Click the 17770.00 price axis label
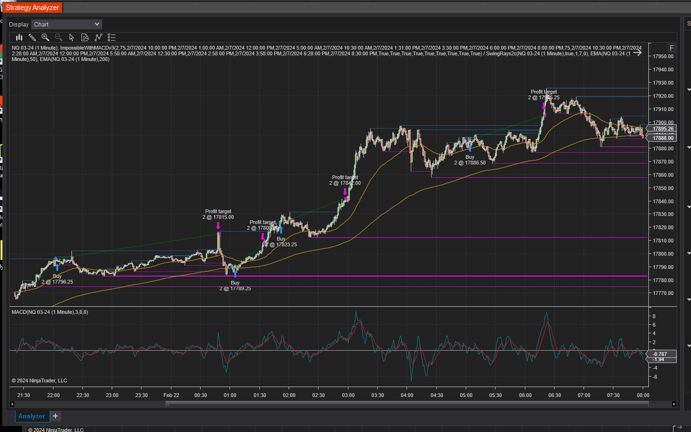Screen dimensions: 691x432 [664, 293]
